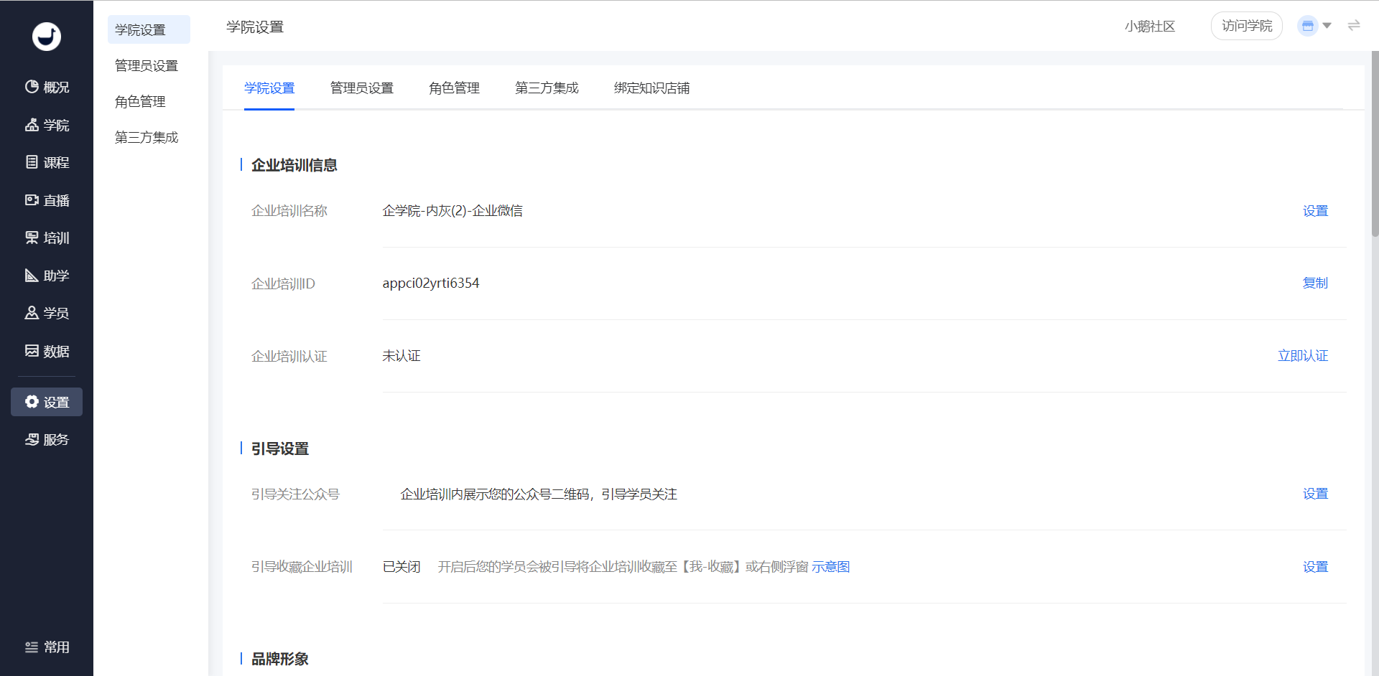Switch to the 管理员设置 tab
The width and height of the screenshot is (1379, 676).
tap(362, 88)
